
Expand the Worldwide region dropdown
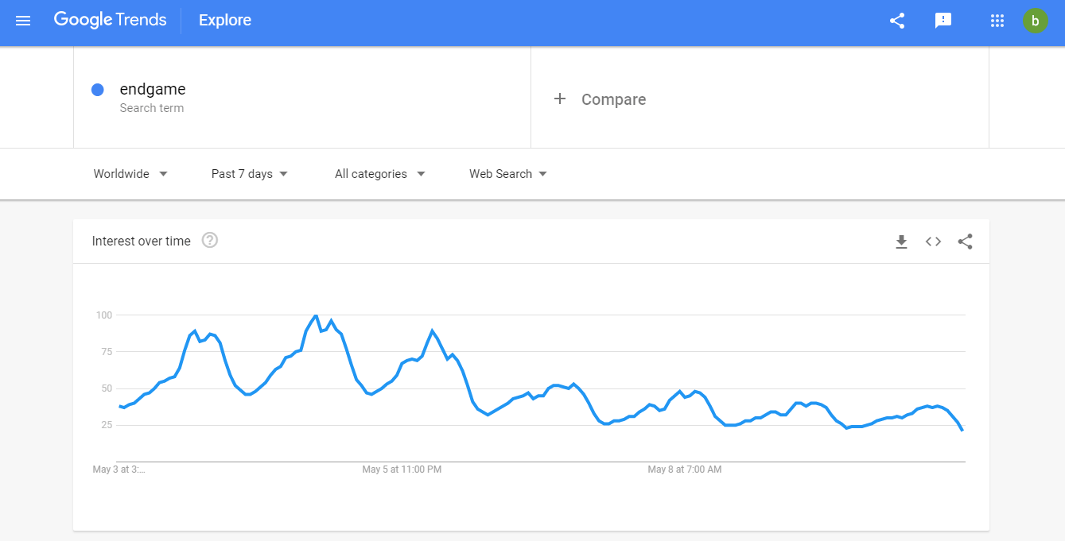[130, 174]
